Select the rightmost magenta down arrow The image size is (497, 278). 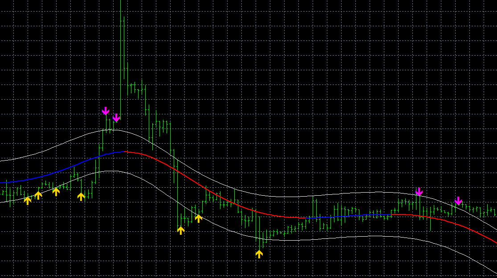point(458,201)
